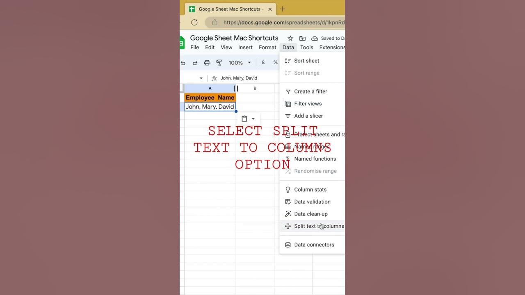Image resolution: width=525 pixels, height=295 pixels.
Task: Open paste options dropdown arrow beside clipboard
Action: coord(253,119)
